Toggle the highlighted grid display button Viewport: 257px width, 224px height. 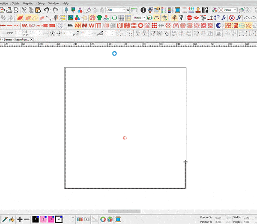tap(128, 18)
